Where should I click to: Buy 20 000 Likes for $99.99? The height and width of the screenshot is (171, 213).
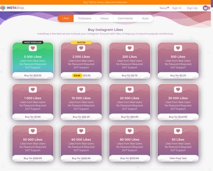tap(130, 117)
